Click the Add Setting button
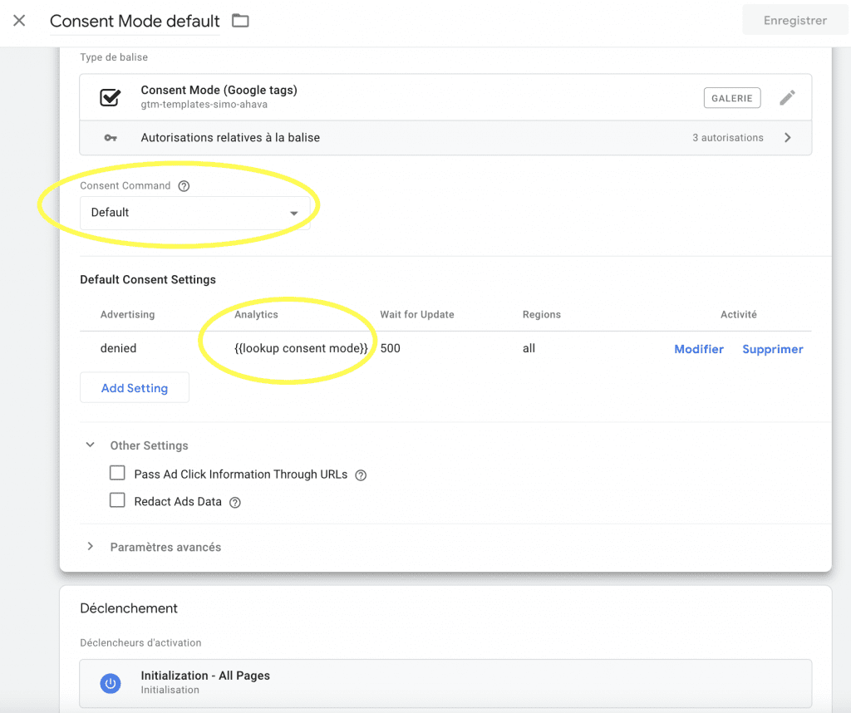The height and width of the screenshot is (713, 851). pos(135,388)
